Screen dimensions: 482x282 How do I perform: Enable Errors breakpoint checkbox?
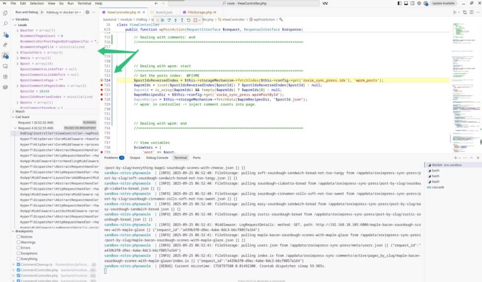18,248
